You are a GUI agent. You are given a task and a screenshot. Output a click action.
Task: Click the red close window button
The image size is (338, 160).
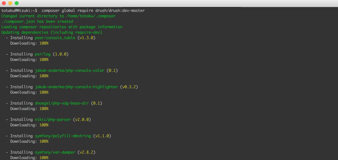[4, 3]
